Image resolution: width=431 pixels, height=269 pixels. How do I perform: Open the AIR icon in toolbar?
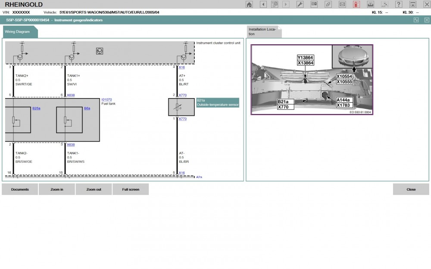click(x=384, y=4)
